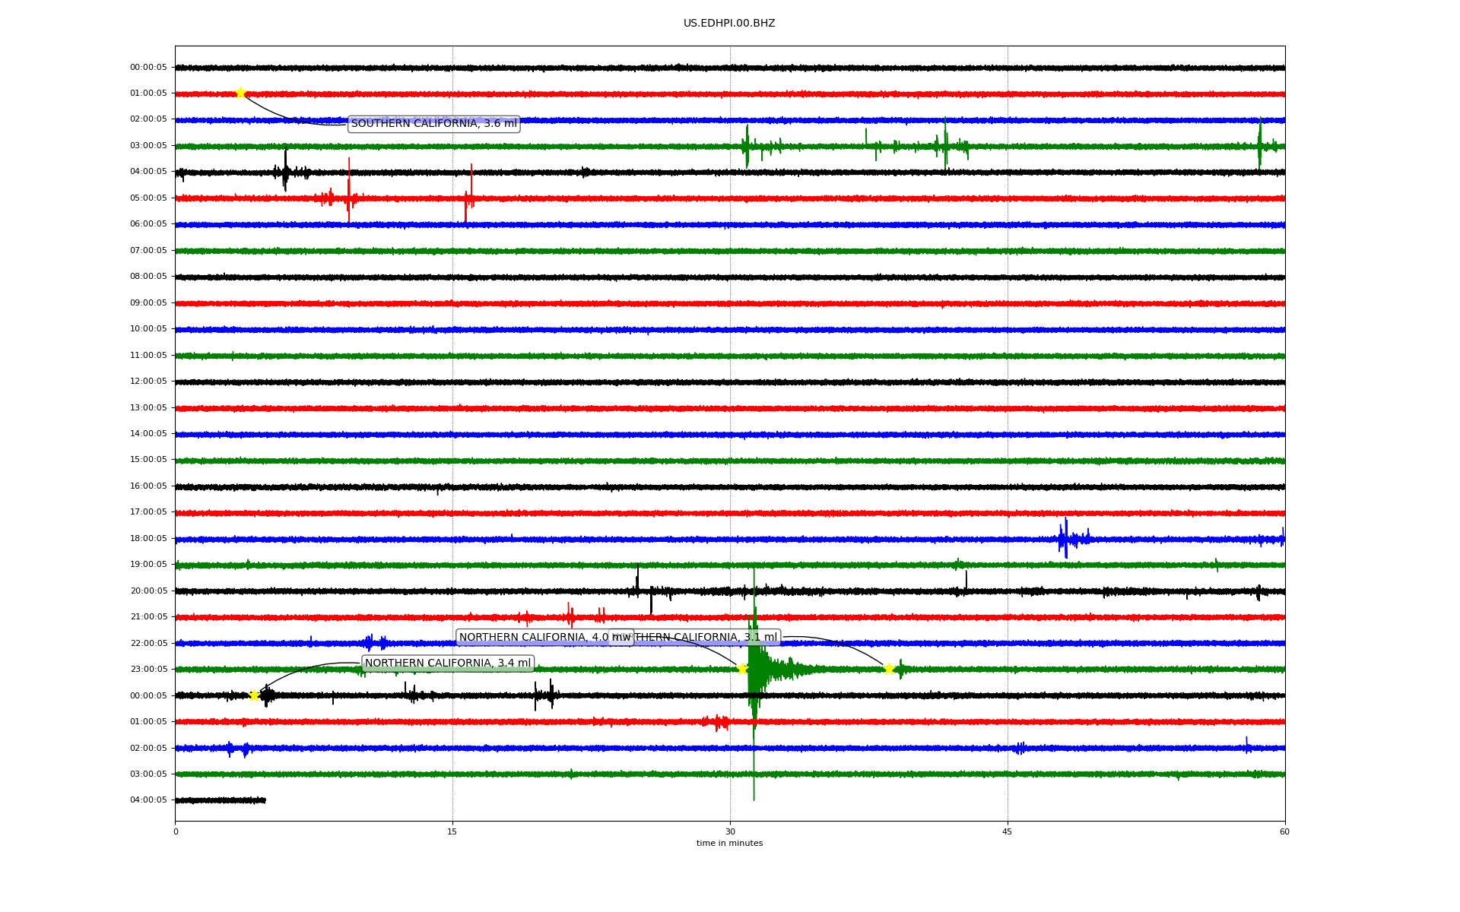The width and height of the screenshot is (1460, 912).
Task: Click the SOUTHERN CALIFORNIA, 3.6 ml label
Action: click(x=433, y=123)
